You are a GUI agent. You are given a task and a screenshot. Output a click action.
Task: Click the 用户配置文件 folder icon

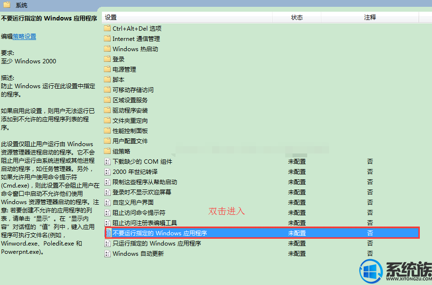107,141
